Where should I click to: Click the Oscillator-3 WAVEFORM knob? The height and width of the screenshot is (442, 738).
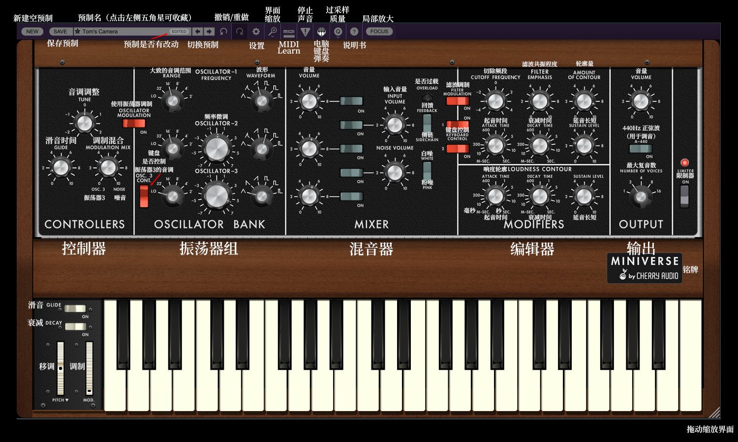click(x=261, y=195)
